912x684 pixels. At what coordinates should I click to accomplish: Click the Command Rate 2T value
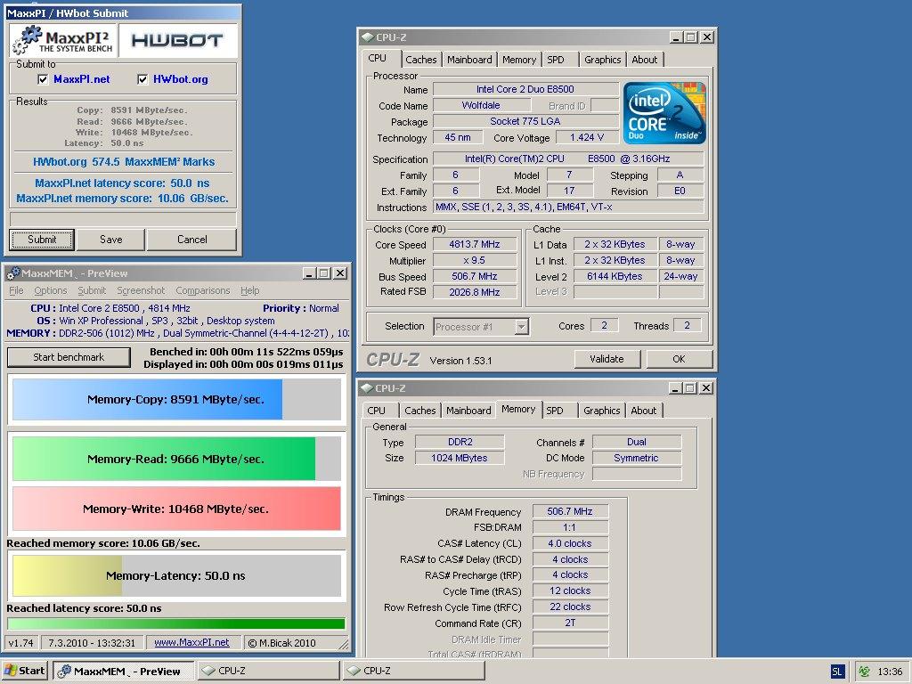[570, 623]
